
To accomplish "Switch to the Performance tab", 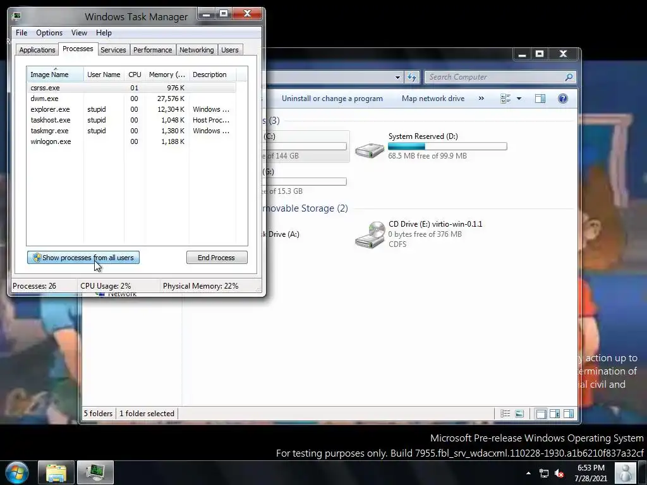I will pyautogui.click(x=153, y=50).
